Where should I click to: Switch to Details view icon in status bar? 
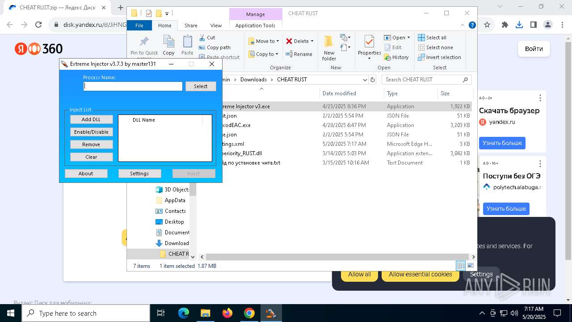point(460,266)
